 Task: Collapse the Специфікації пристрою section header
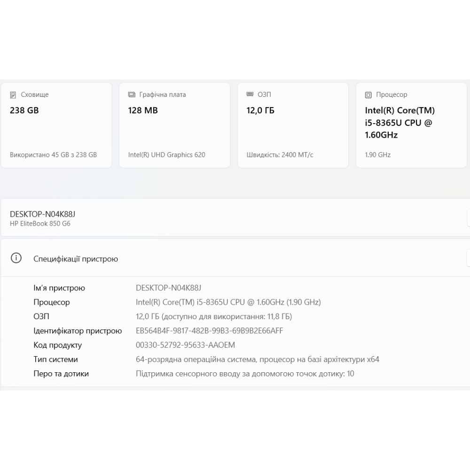235,258
